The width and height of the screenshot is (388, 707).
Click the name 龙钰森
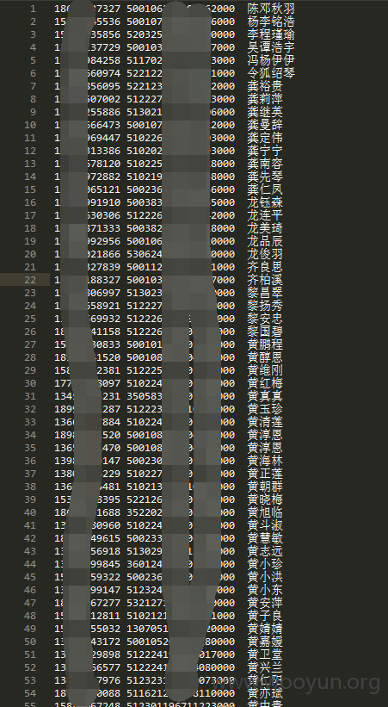265,202
